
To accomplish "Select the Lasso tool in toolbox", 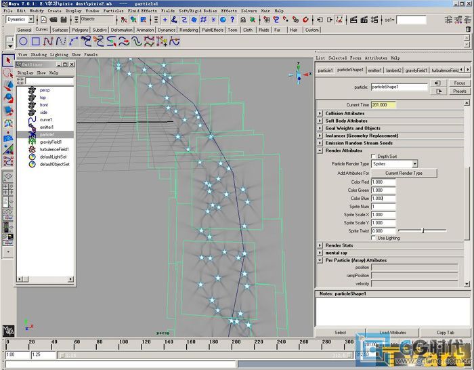I will click(x=8, y=73).
